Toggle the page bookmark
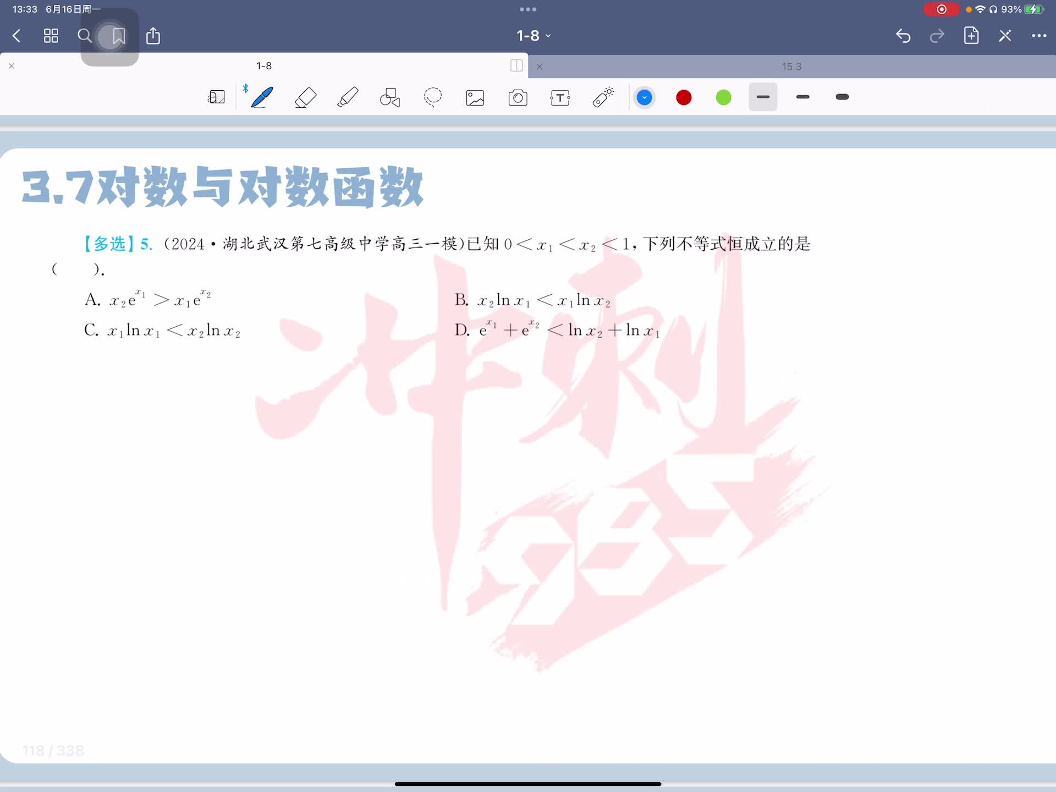The height and width of the screenshot is (792, 1056). pos(118,36)
